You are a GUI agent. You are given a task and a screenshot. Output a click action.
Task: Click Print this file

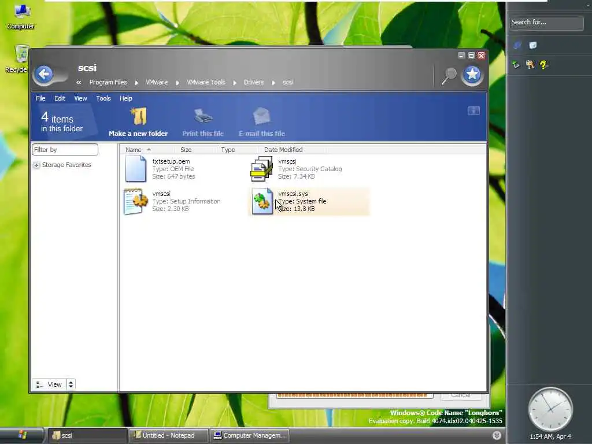click(x=203, y=122)
